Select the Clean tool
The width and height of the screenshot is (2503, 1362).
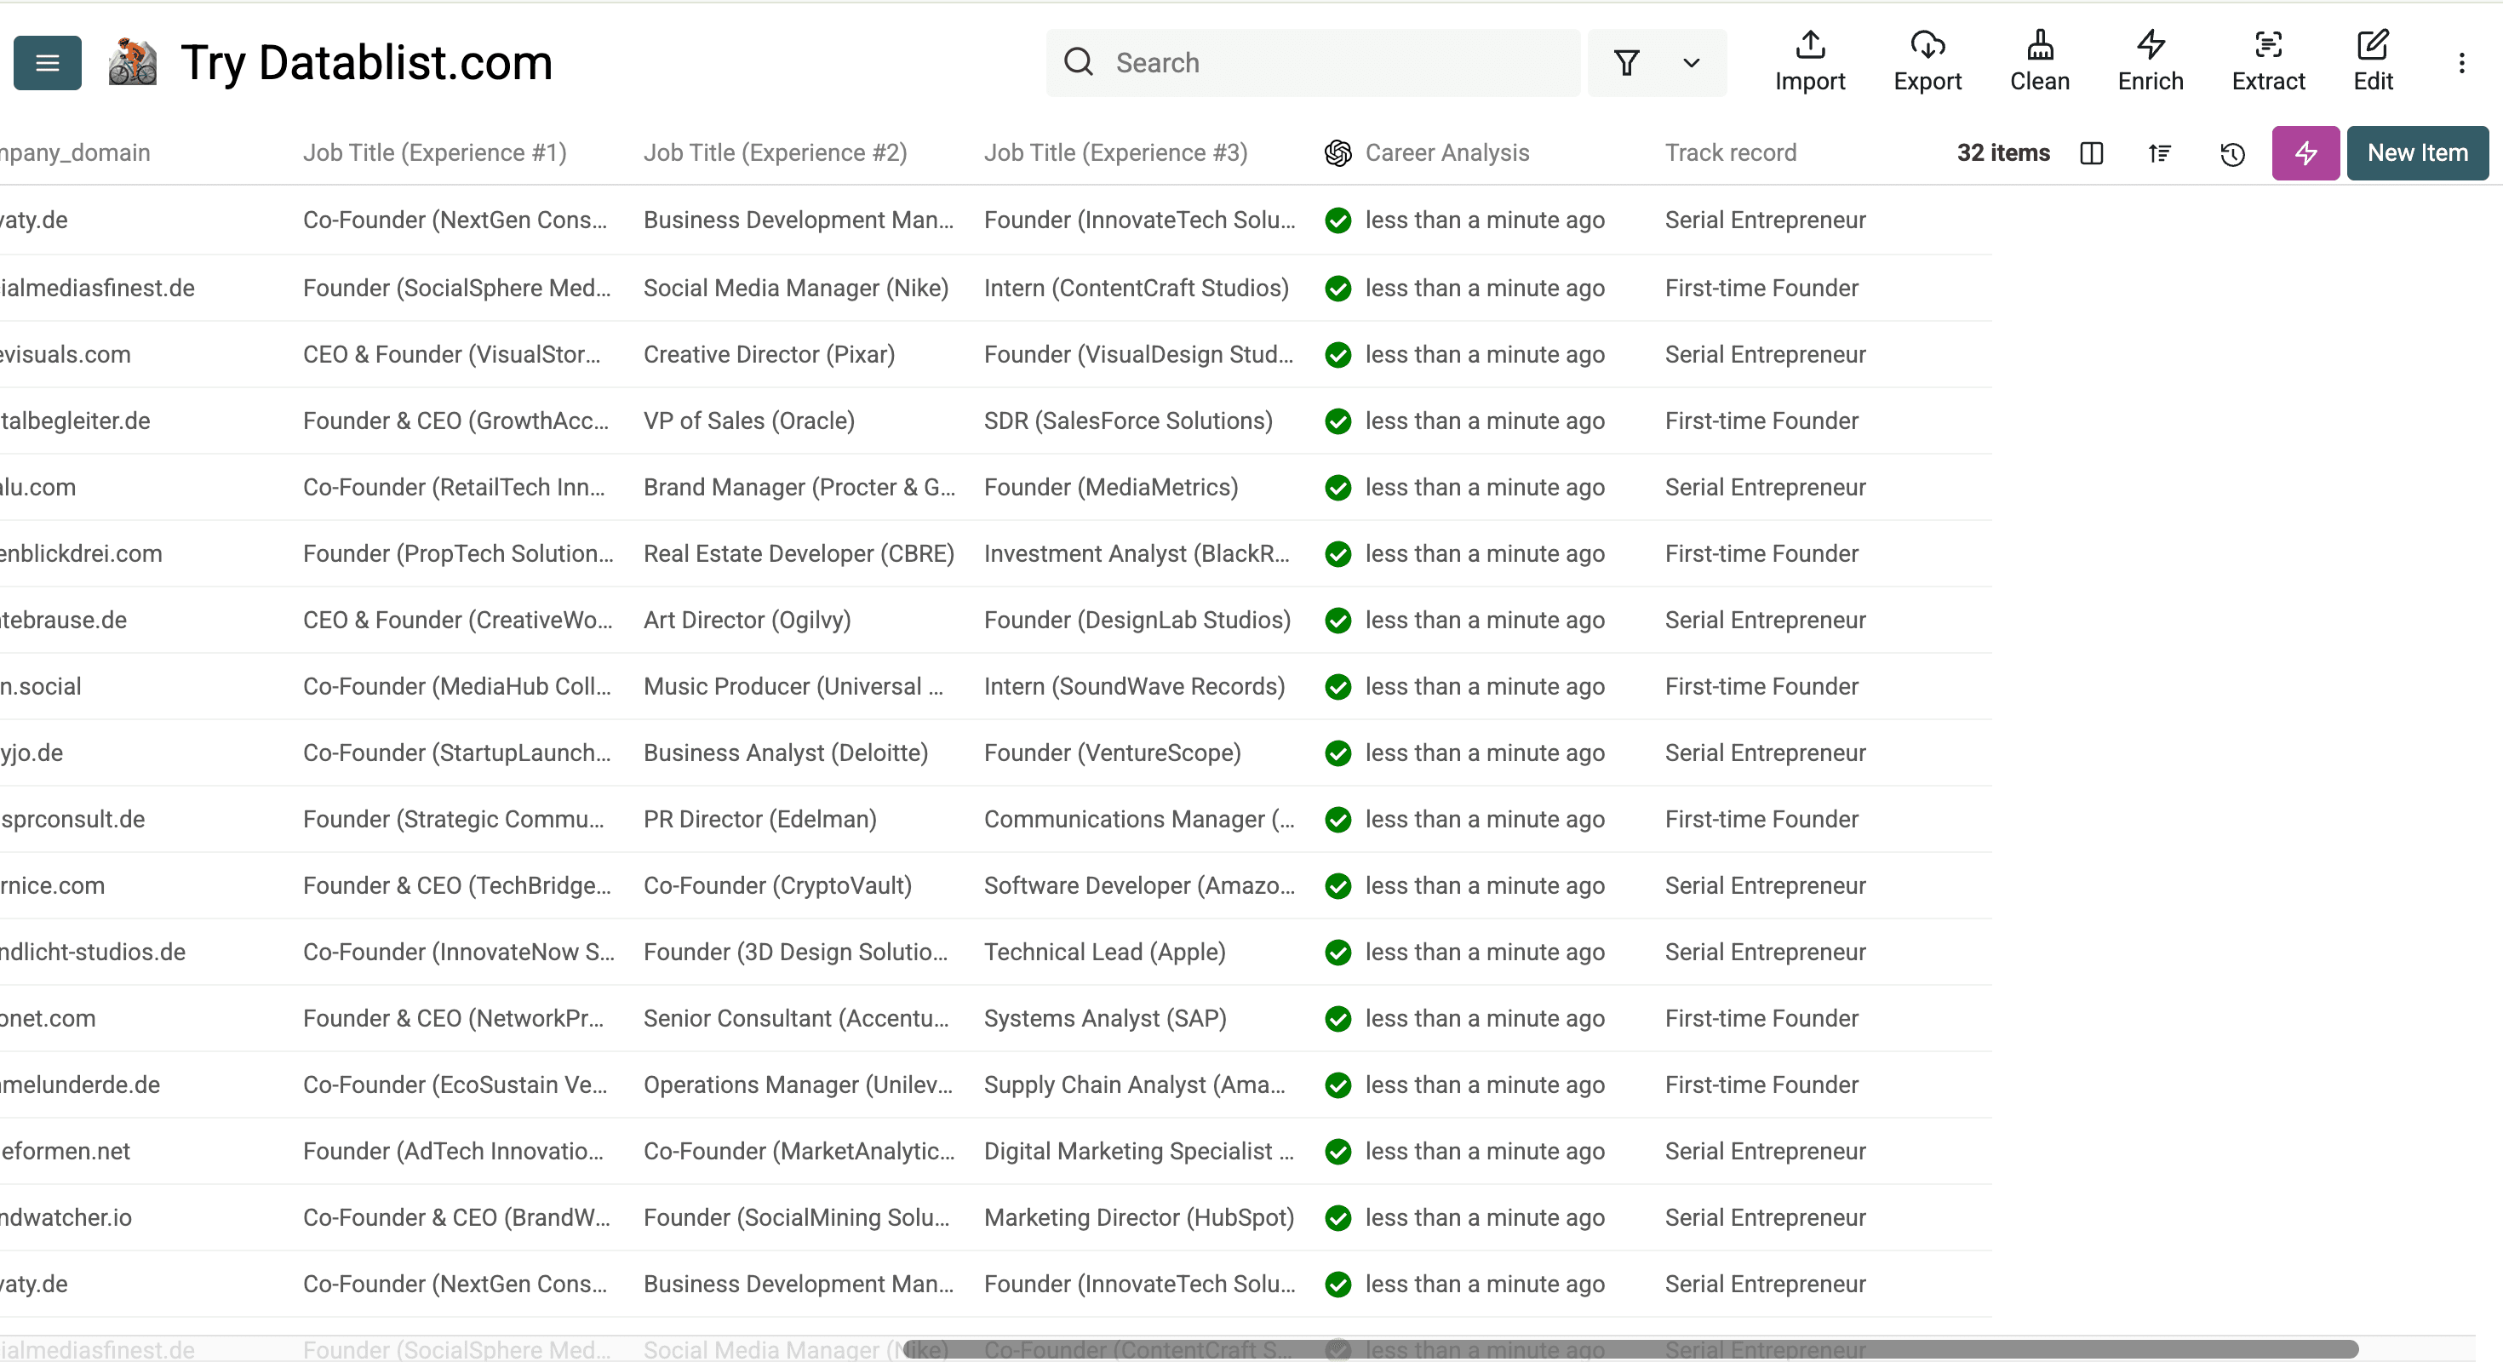point(2040,60)
